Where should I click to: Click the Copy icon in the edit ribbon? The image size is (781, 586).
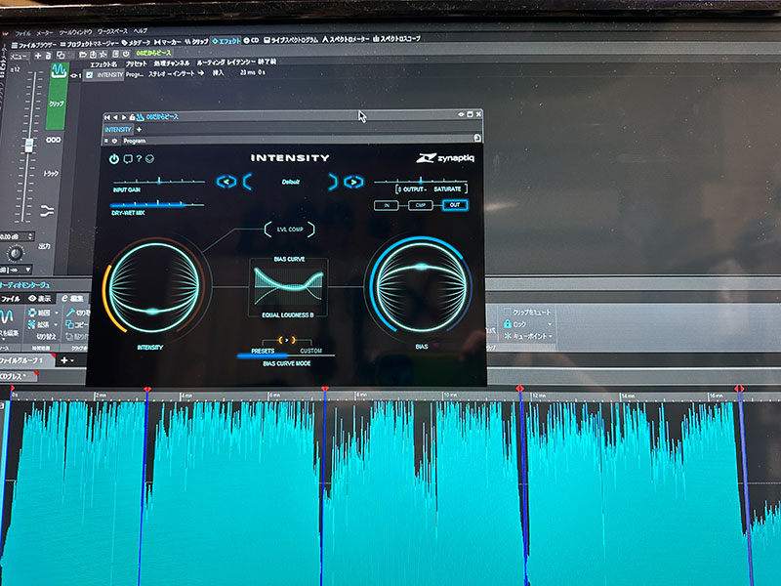69,325
